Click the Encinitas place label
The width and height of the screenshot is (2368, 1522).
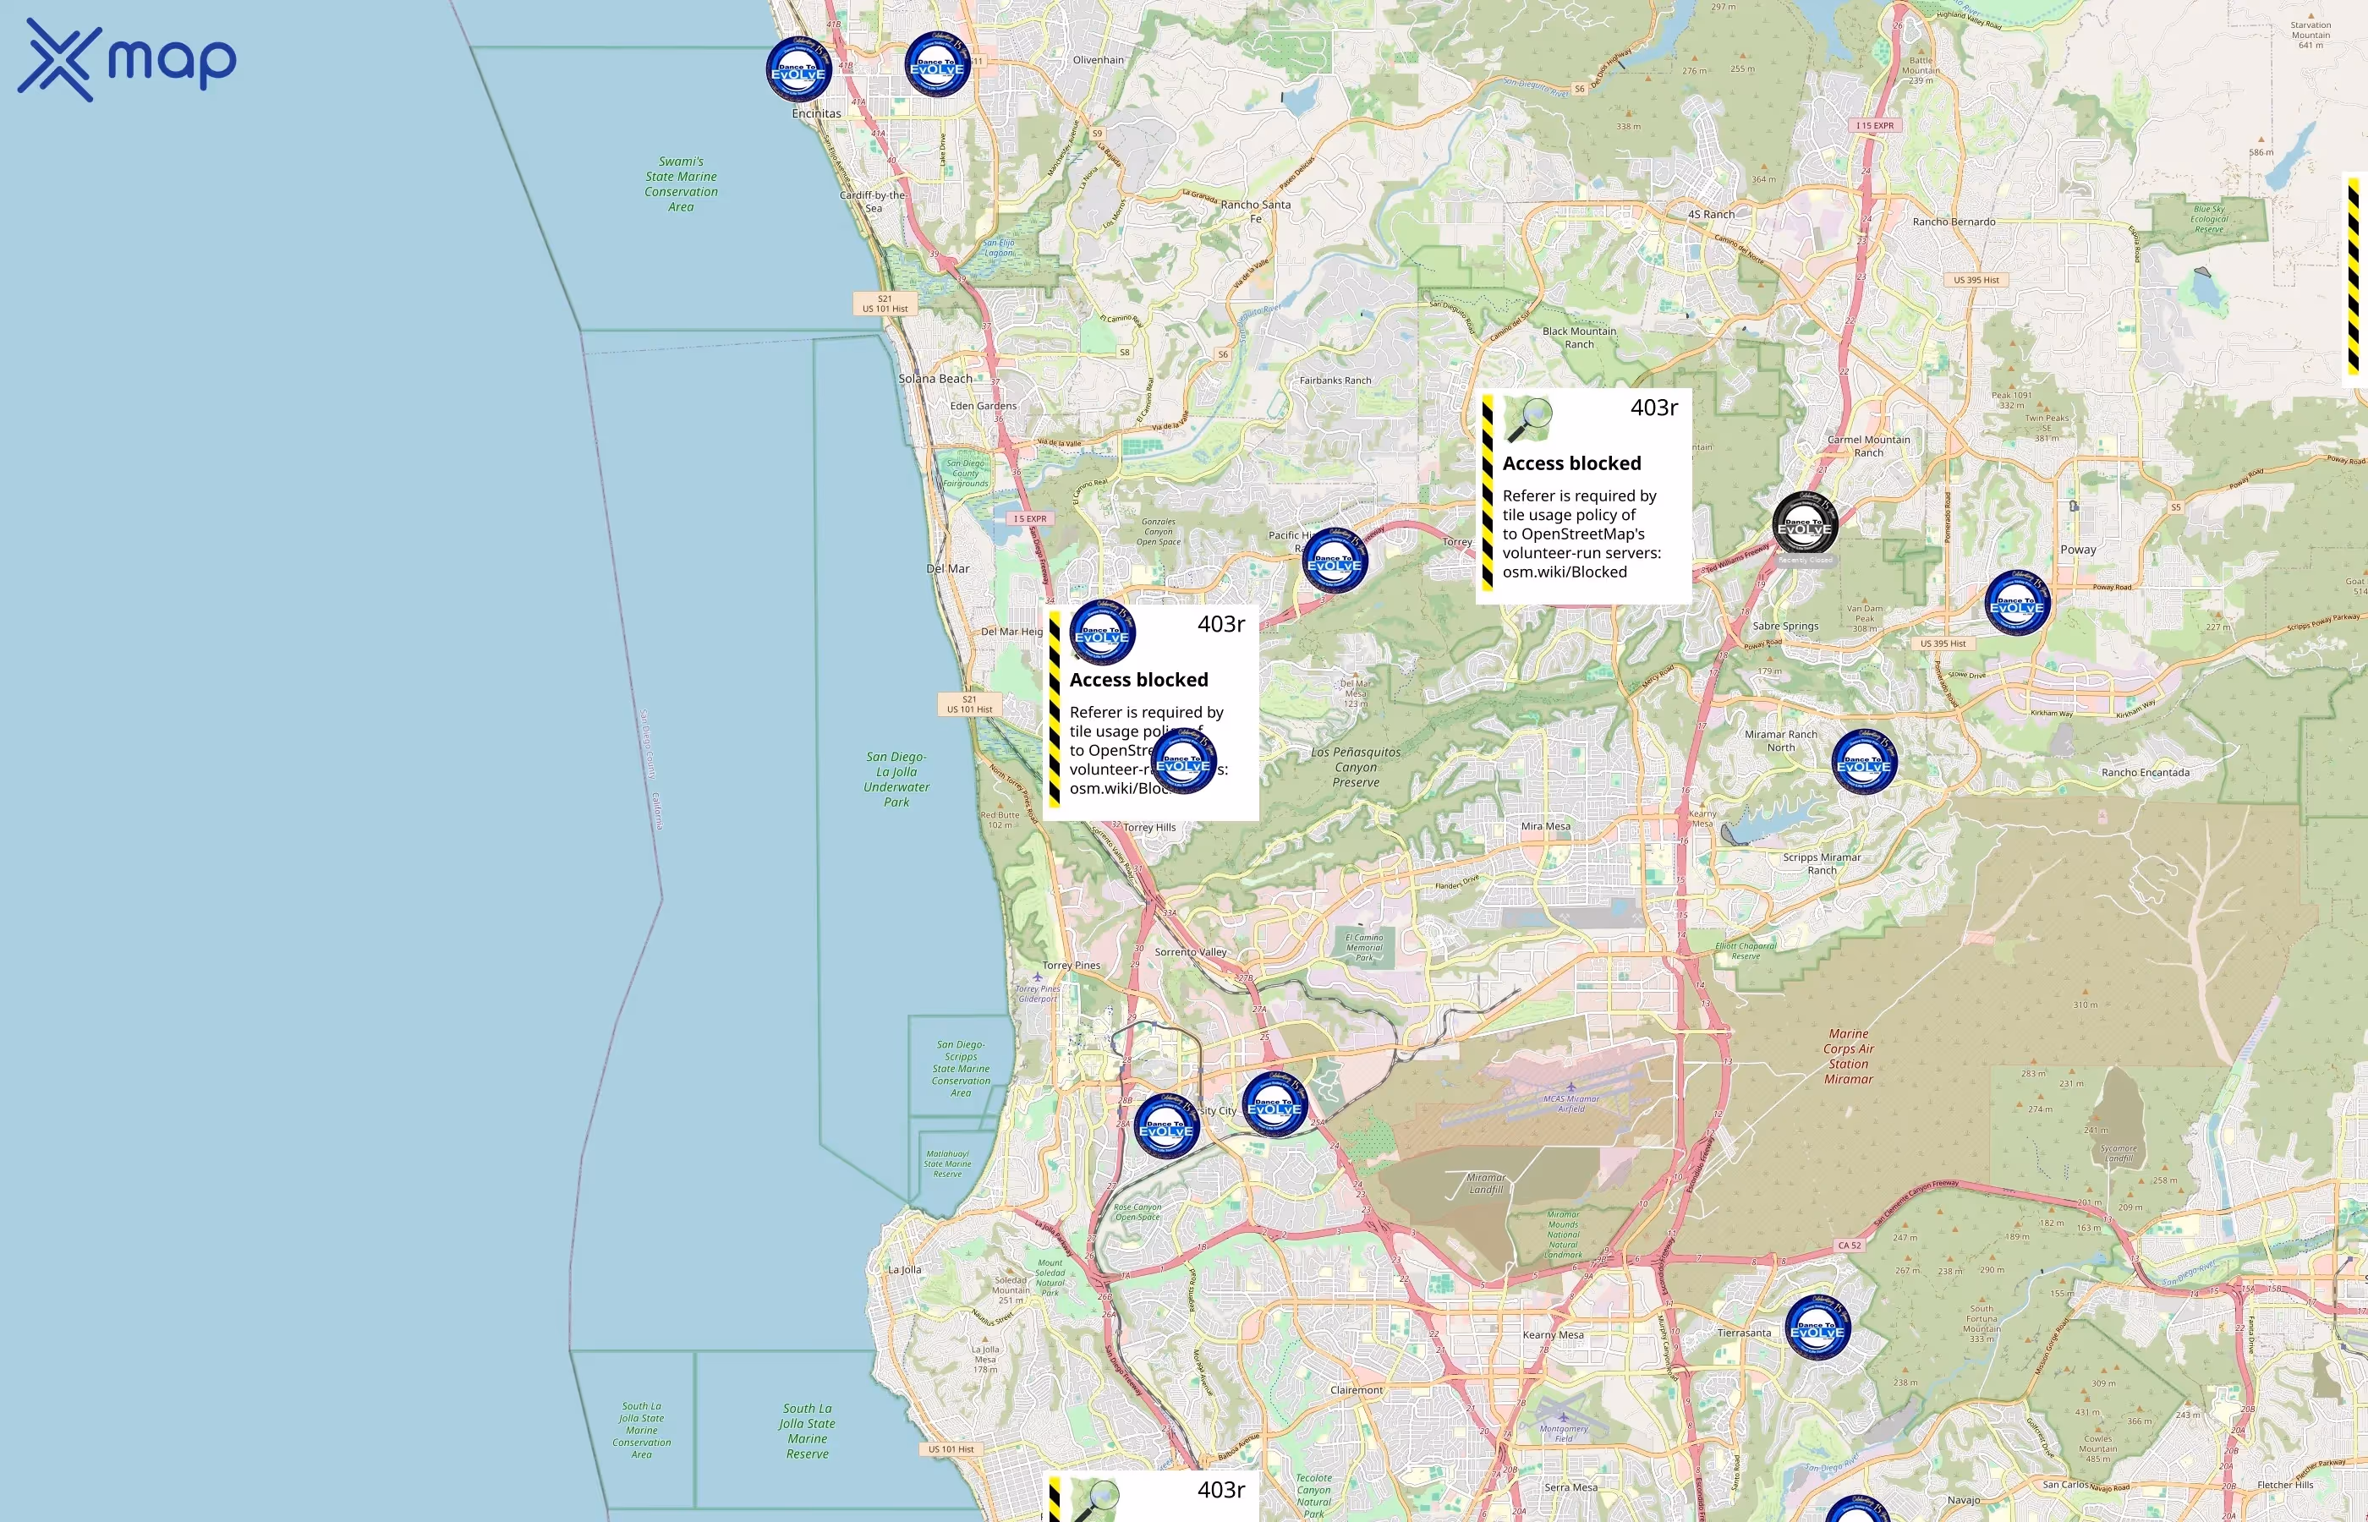coord(816,113)
